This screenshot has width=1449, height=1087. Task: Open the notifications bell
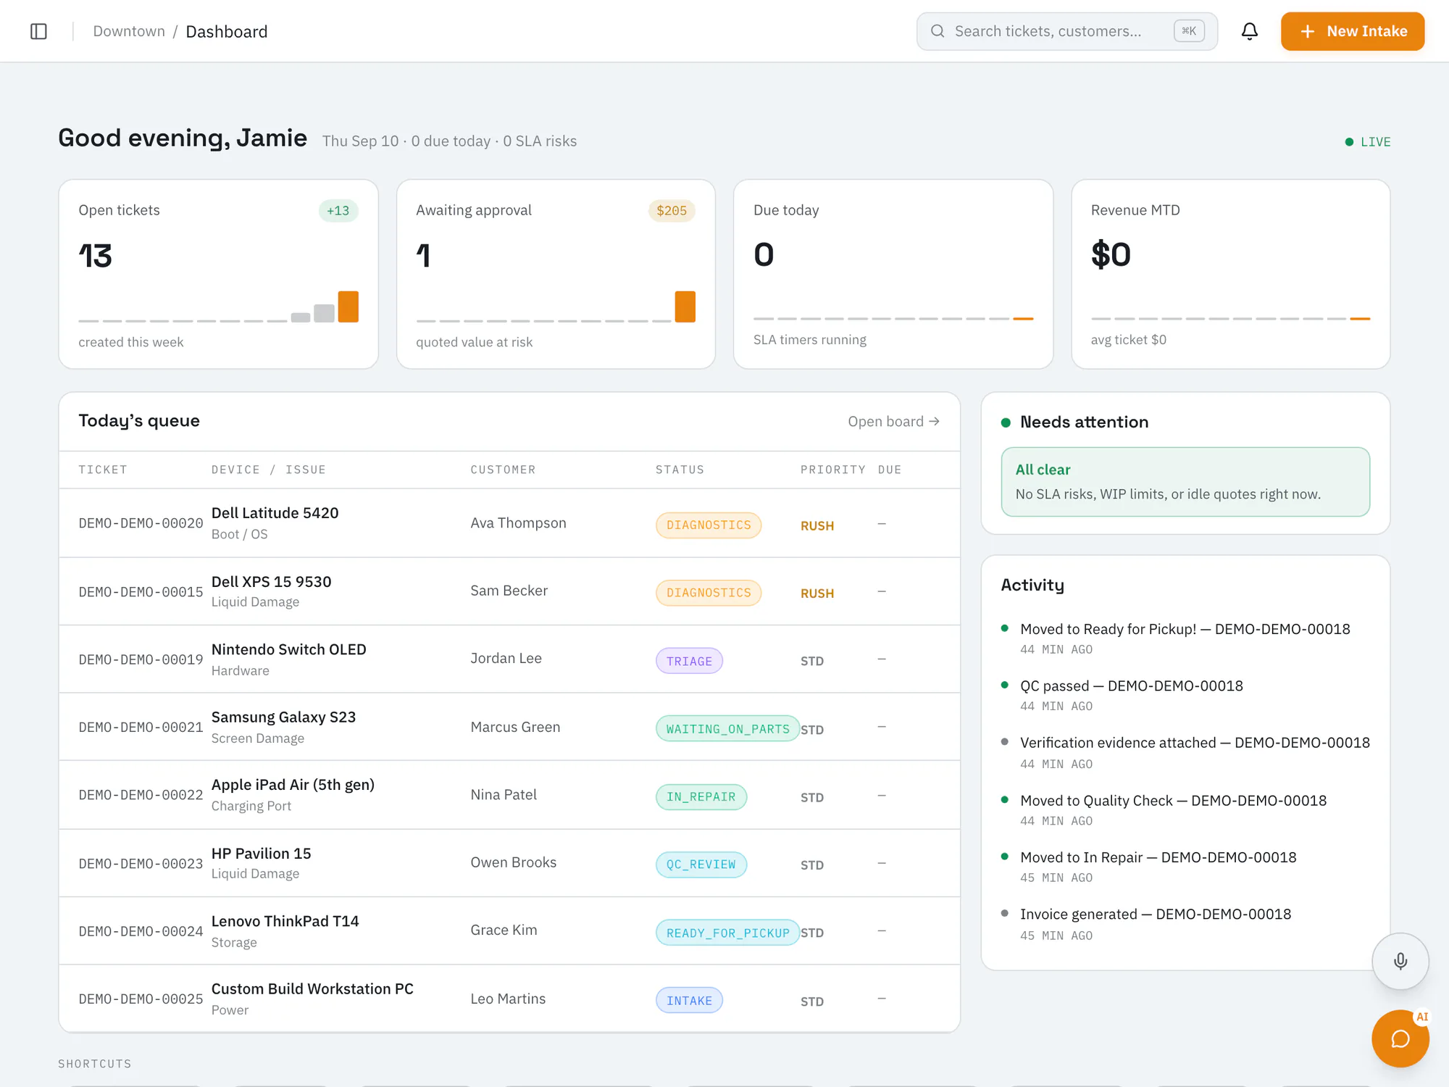1249,31
